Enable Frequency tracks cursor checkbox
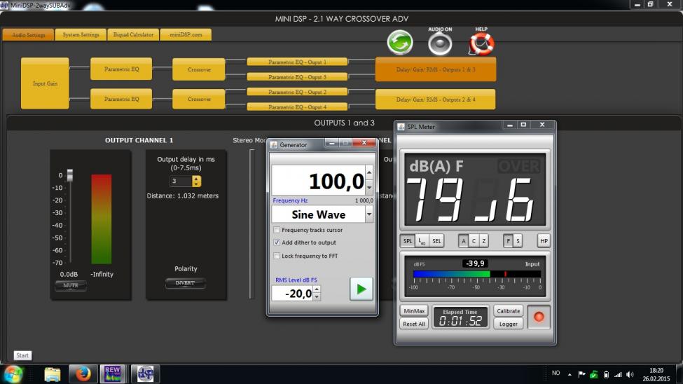 277,230
